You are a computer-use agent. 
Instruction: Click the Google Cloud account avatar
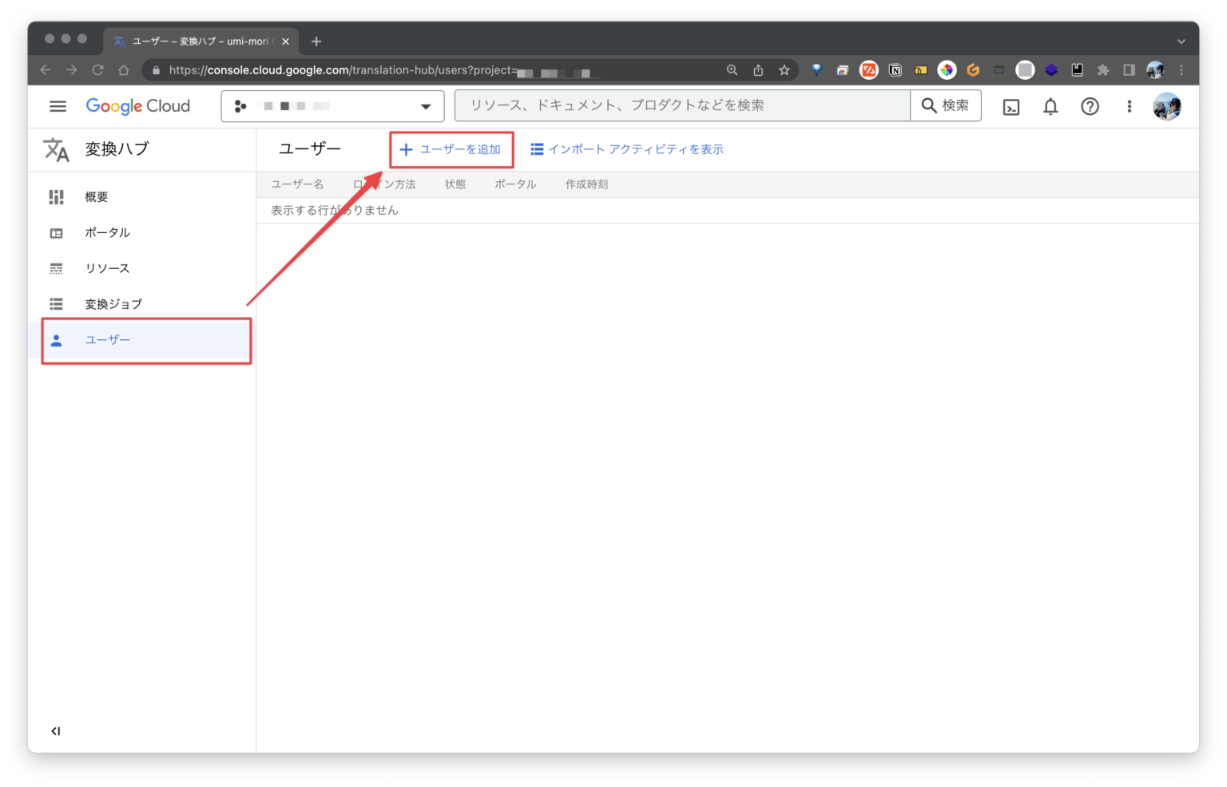[x=1167, y=105]
